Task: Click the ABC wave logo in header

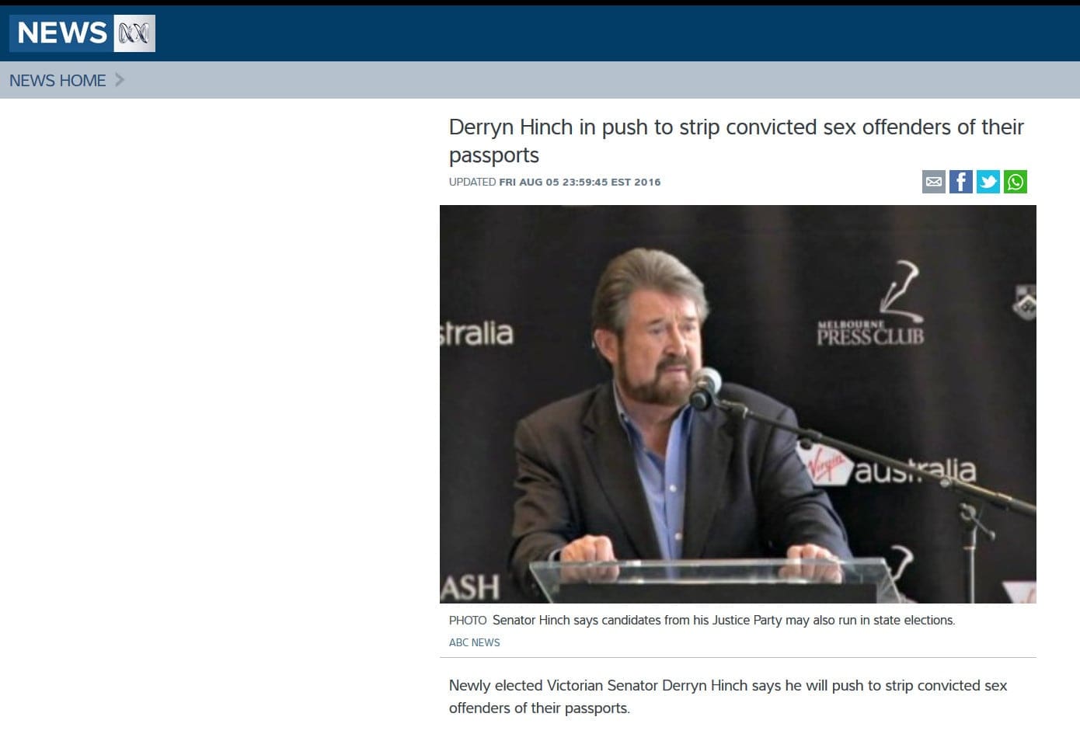Action: 134,33
